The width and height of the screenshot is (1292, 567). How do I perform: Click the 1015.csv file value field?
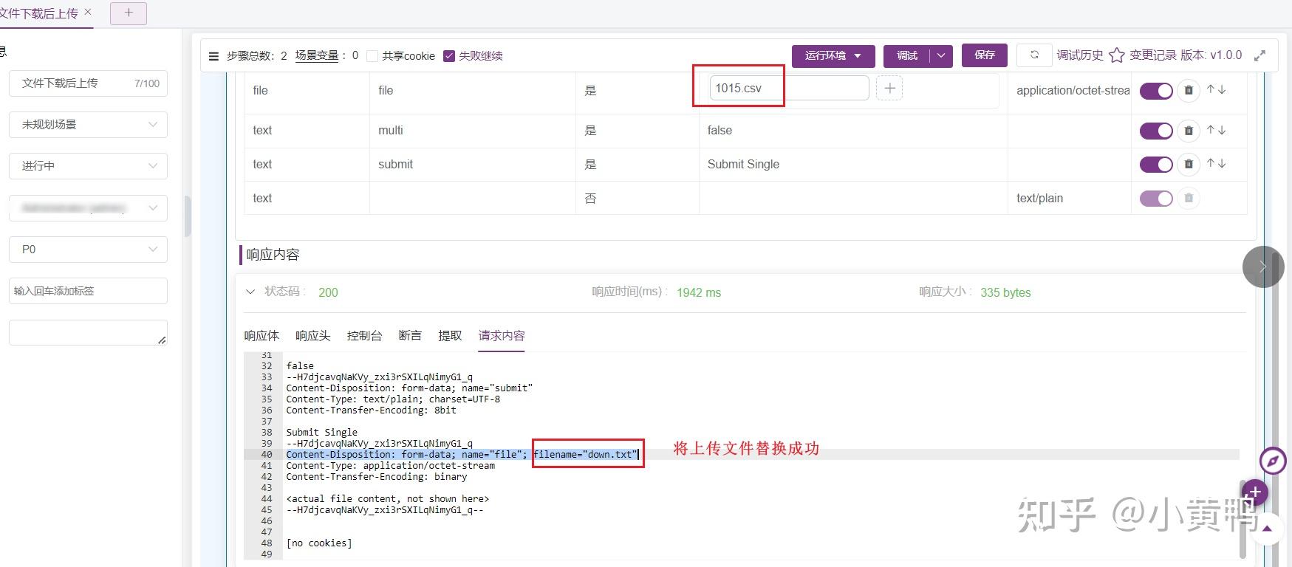(789, 88)
